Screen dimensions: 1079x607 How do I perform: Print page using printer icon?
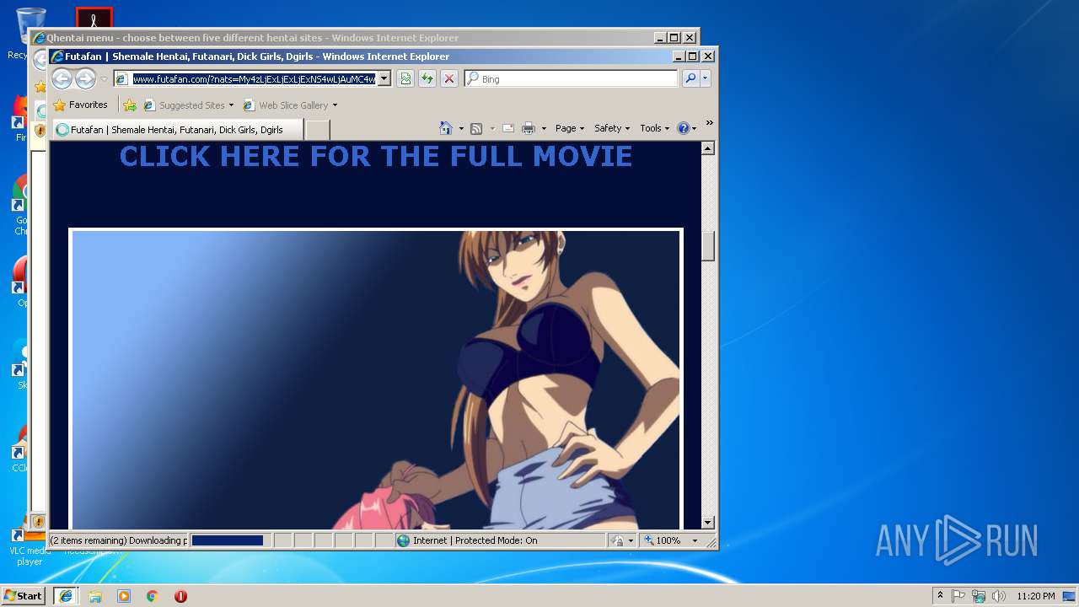(529, 128)
